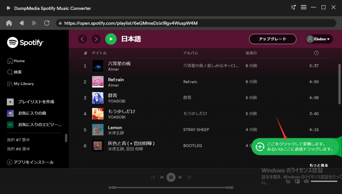Click the YOASOBI artist under 群青
Image resolution: width=342 pixels, height=194 pixels.
coord(117,101)
